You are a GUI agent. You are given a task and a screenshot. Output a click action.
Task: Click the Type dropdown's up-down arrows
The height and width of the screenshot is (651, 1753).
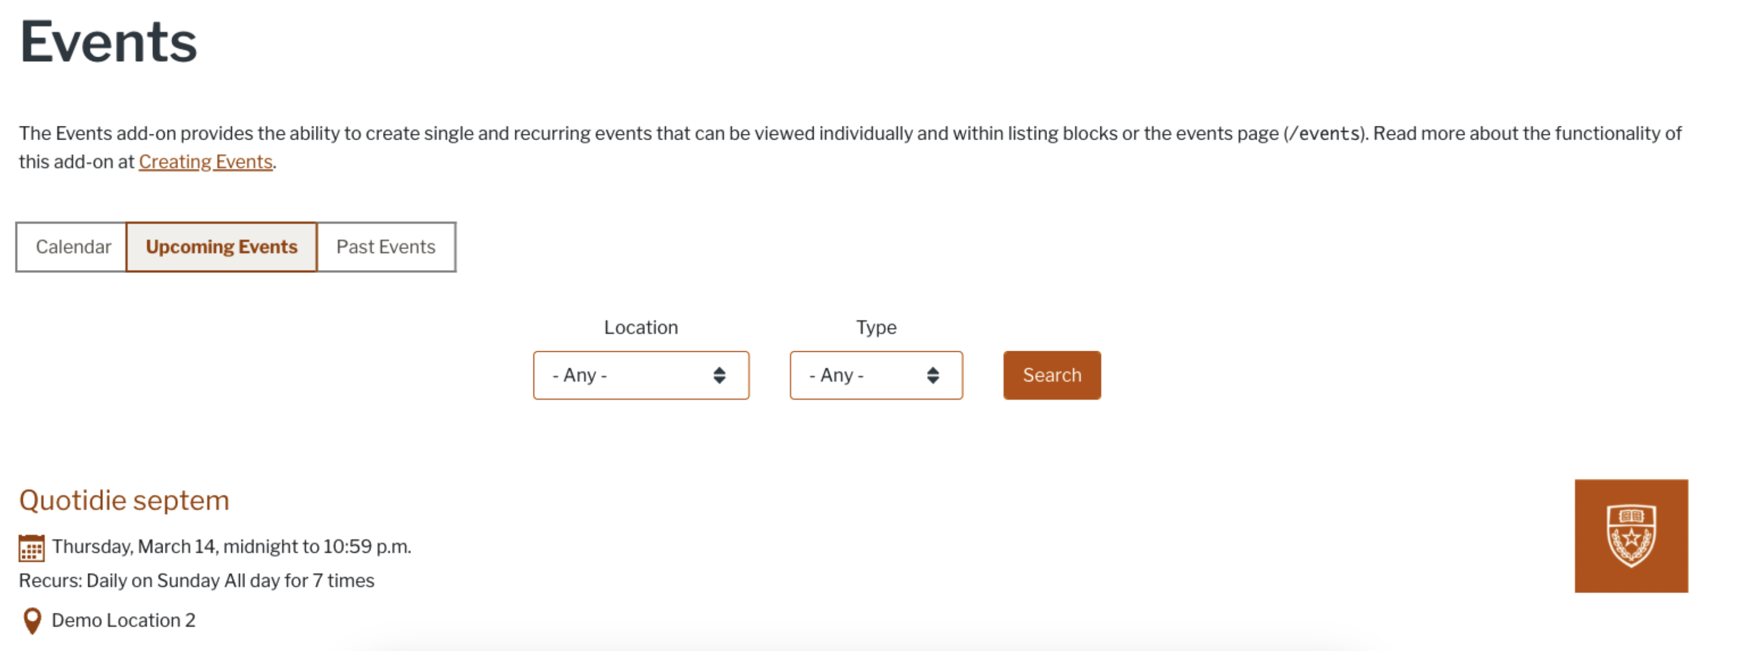tap(932, 375)
